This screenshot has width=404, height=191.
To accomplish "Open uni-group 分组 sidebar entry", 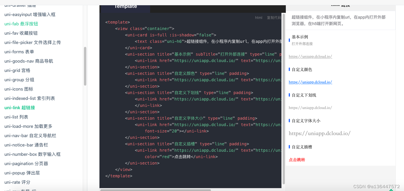I will point(19,80).
